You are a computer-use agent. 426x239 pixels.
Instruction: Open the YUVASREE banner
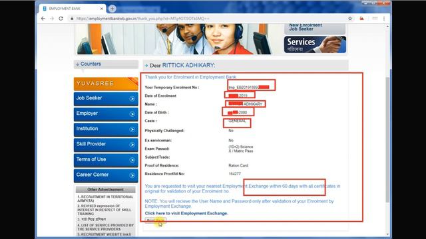(x=106, y=84)
